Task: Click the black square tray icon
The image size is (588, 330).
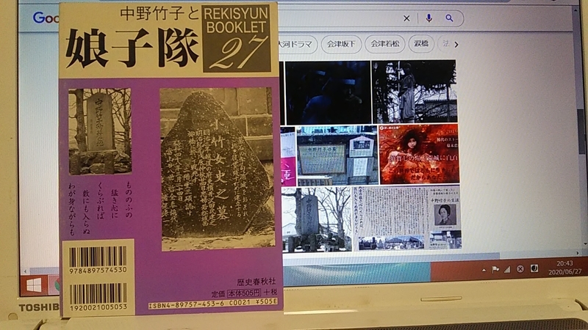Action: click(x=534, y=268)
